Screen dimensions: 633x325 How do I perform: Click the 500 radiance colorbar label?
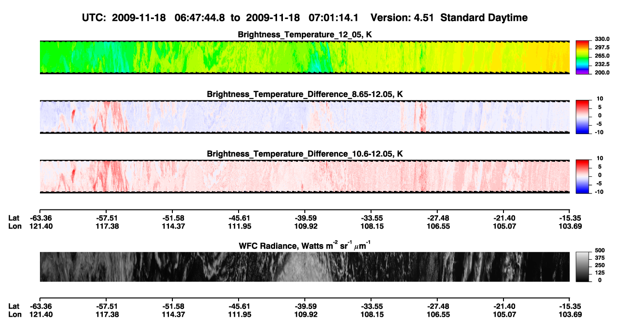point(600,250)
